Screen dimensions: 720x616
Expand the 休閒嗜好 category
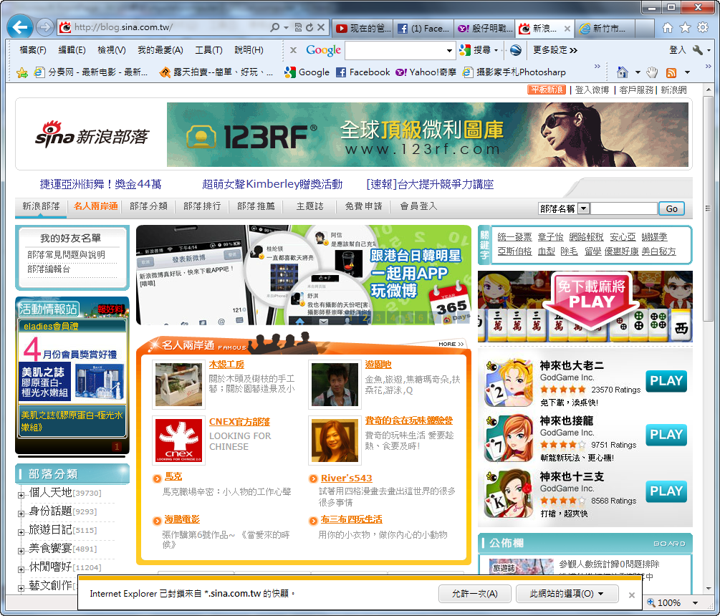(21, 569)
